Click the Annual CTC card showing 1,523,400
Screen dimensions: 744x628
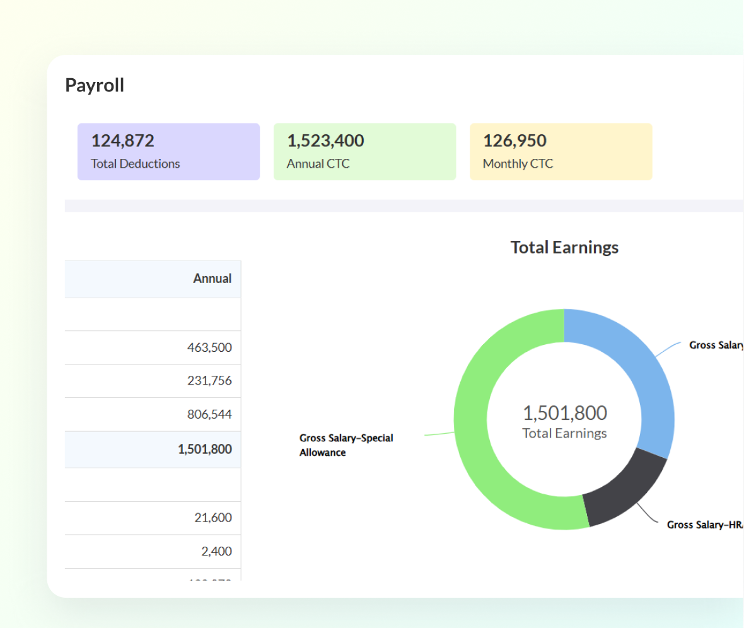click(x=364, y=151)
